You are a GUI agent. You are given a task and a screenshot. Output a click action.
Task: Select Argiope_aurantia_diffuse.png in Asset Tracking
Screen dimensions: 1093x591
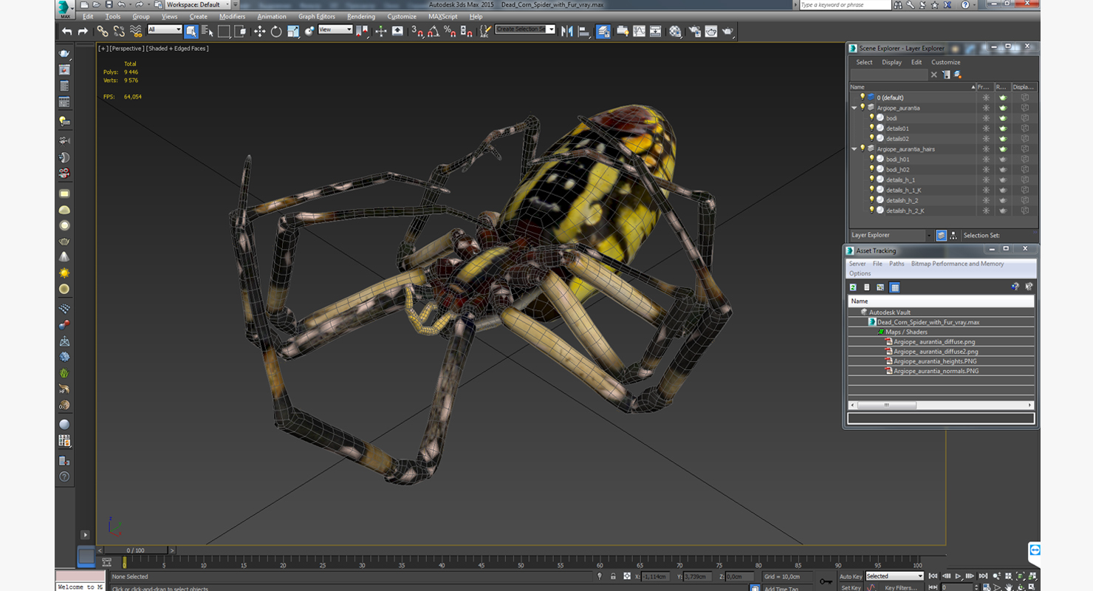[933, 342]
